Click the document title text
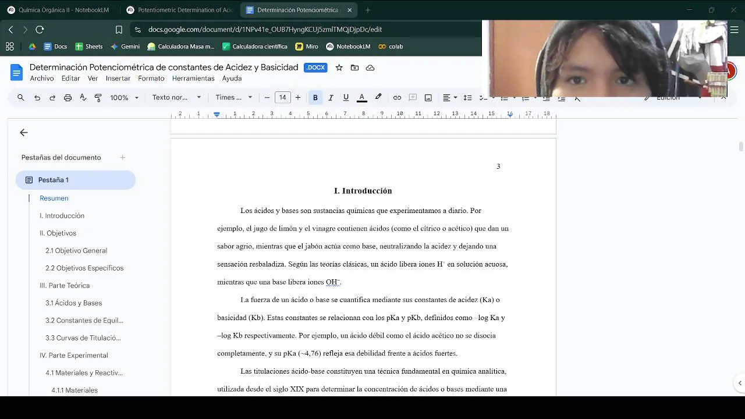This screenshot has height=419, width=745. (x=164, y=68)
